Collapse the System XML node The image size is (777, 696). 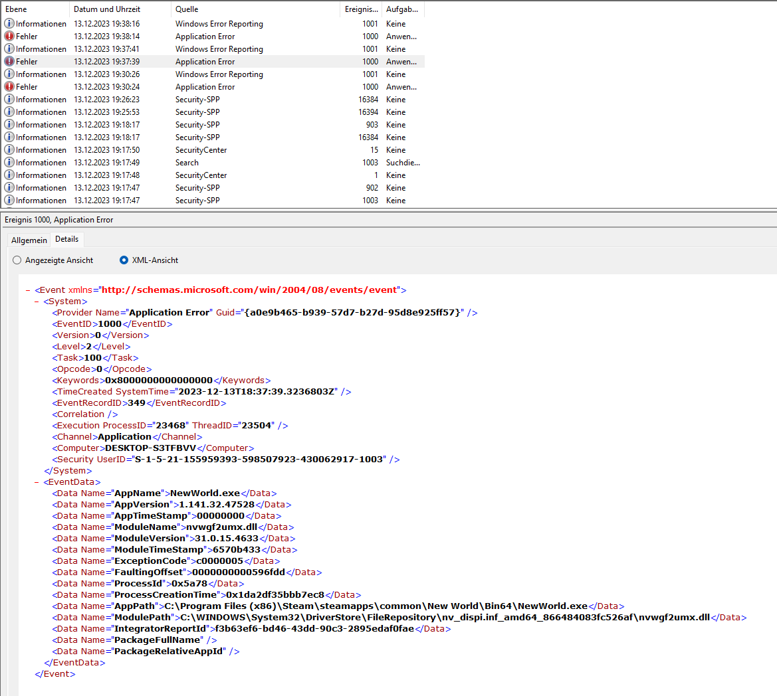(x=37, y=302)
